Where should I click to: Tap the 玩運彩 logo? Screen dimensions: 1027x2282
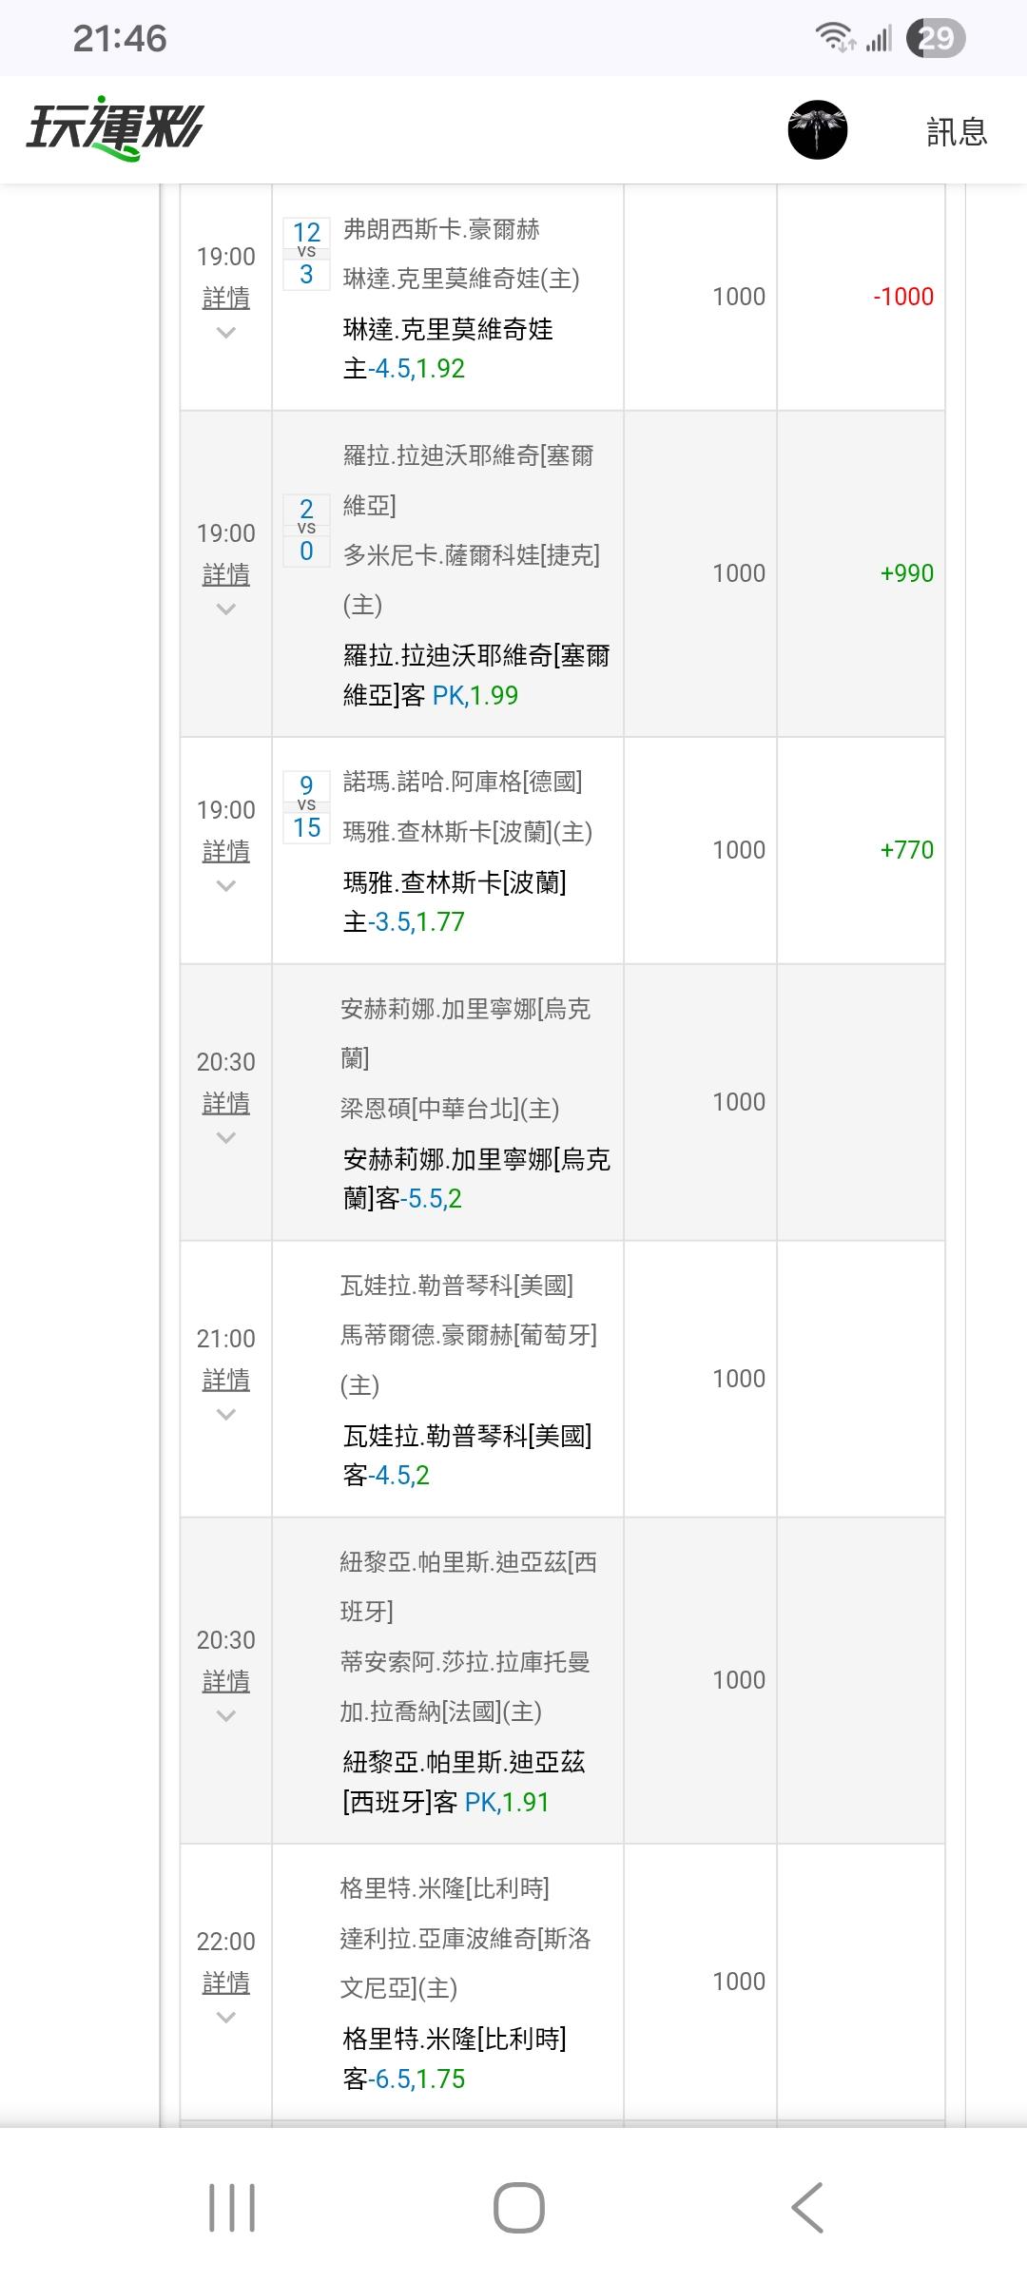pos(114,129)
